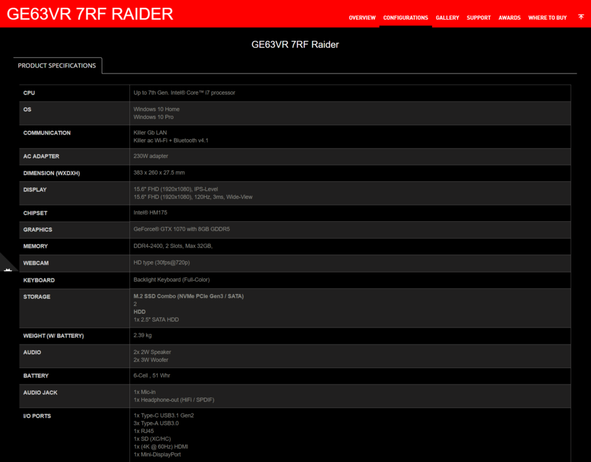Click the '383 x 260 x 27.5 mm' value
Screen dimensions: 591x462
159,173
